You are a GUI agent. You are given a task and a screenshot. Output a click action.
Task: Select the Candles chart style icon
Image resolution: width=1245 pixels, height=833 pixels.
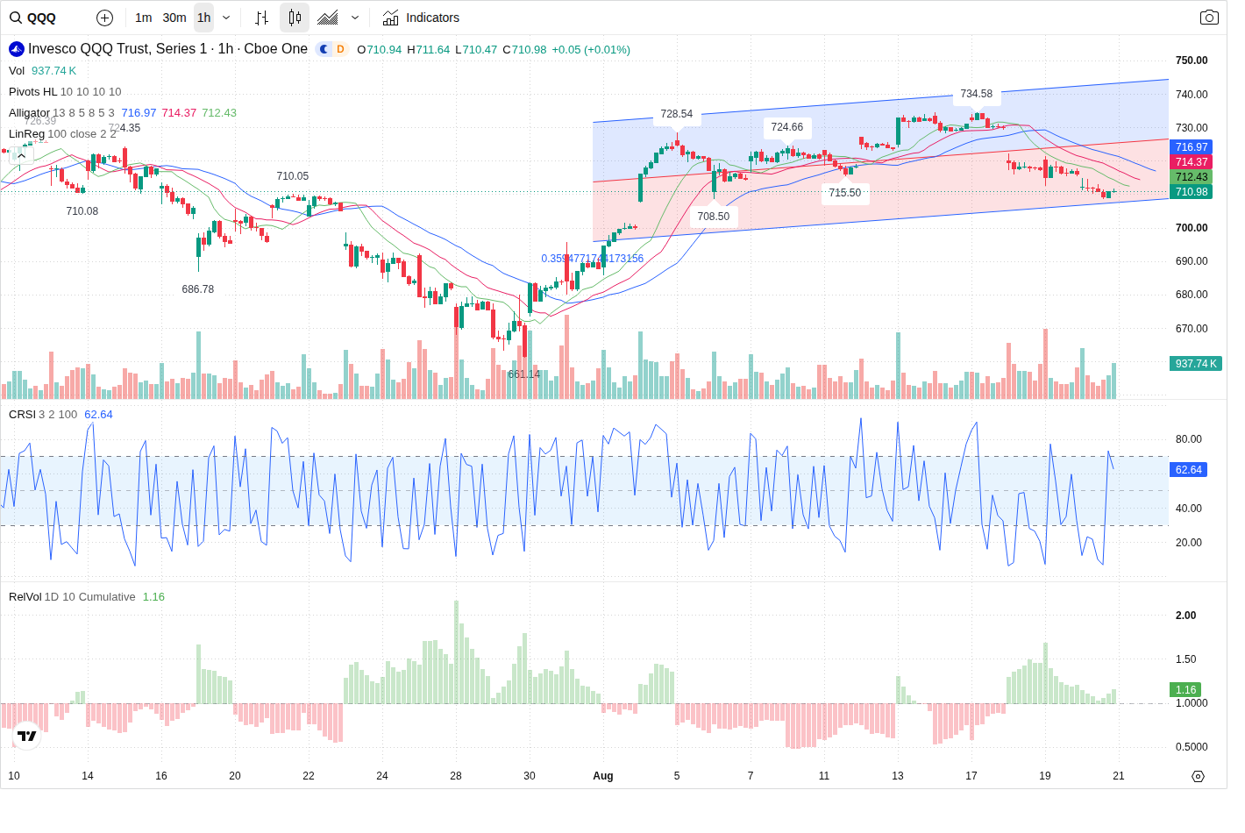click(x=295, y=18)
